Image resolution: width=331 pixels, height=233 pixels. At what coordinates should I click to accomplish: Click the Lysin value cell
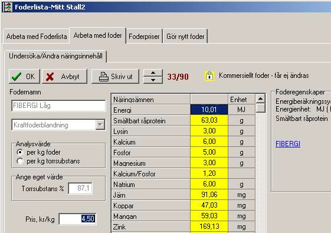pyautogui.click(x=209, y=131)
